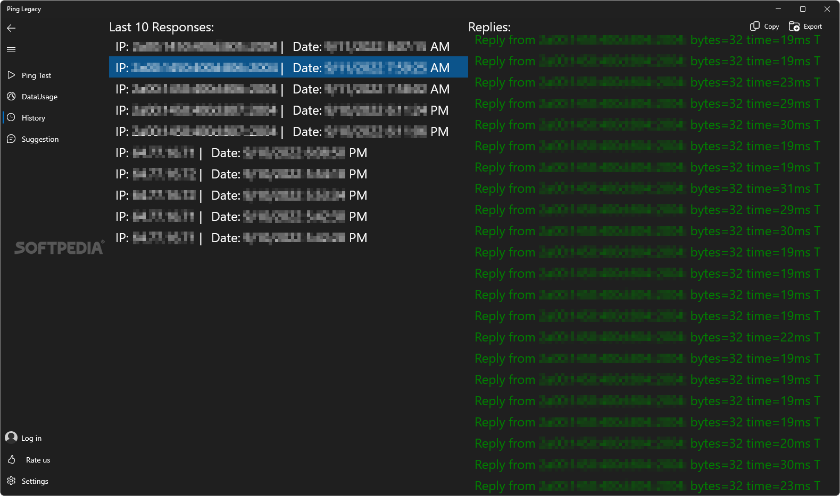Click the DataUsage globe icon

pyautogui.click(x=11, y=97)
